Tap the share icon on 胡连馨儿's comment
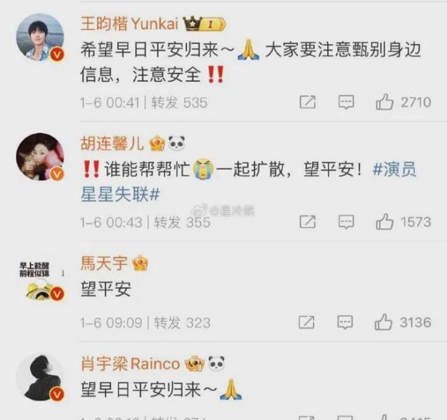This screenshot has height=420, width=447. pyautogui.click(x=308, y=222)
